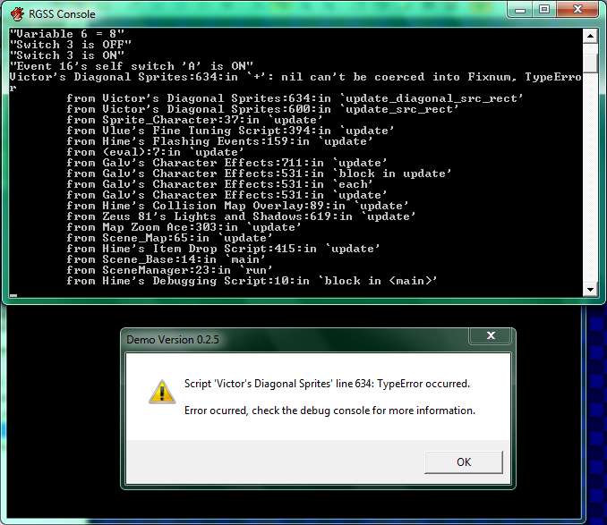Confirm the TypeError message with OK
This screenshot has height=525, width=607.
(x=464, y=462)
